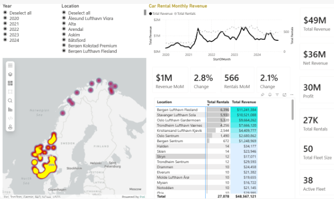The width and height of the screenshot is (334, 199).
Task: Toggle Bergen Lufthavn Flesland location option
Action: [64, 51]
